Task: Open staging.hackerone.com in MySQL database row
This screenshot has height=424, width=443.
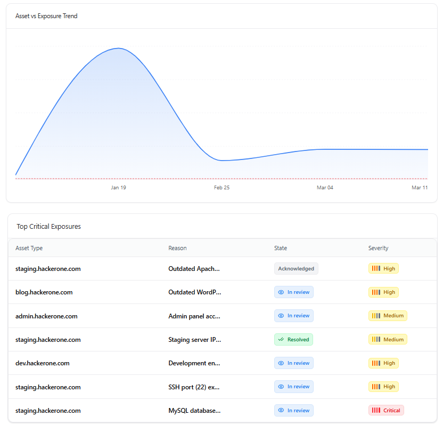Action: 48,411
